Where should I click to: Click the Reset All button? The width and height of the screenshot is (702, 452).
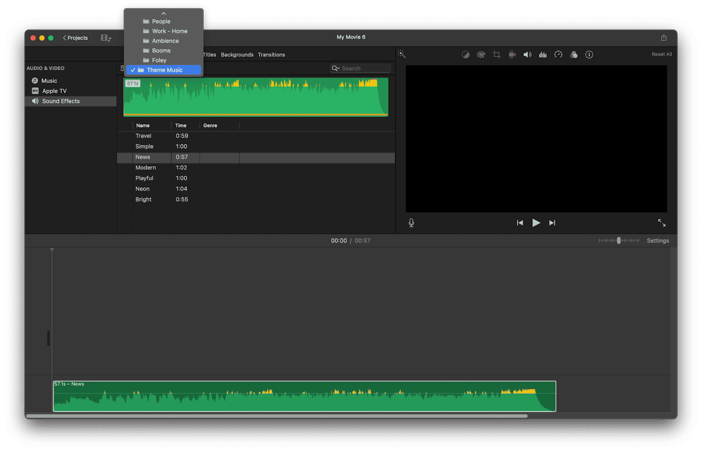coord(661,54)
